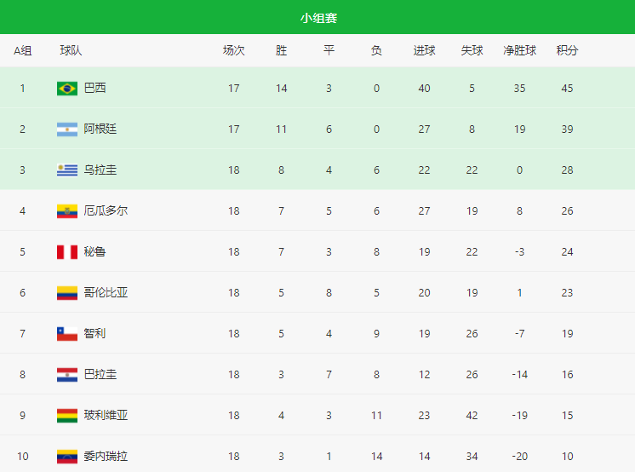Open team link 委内瑞拉
Image resolution: width=635 pixels, height=472 pixels.
point(106,456)
